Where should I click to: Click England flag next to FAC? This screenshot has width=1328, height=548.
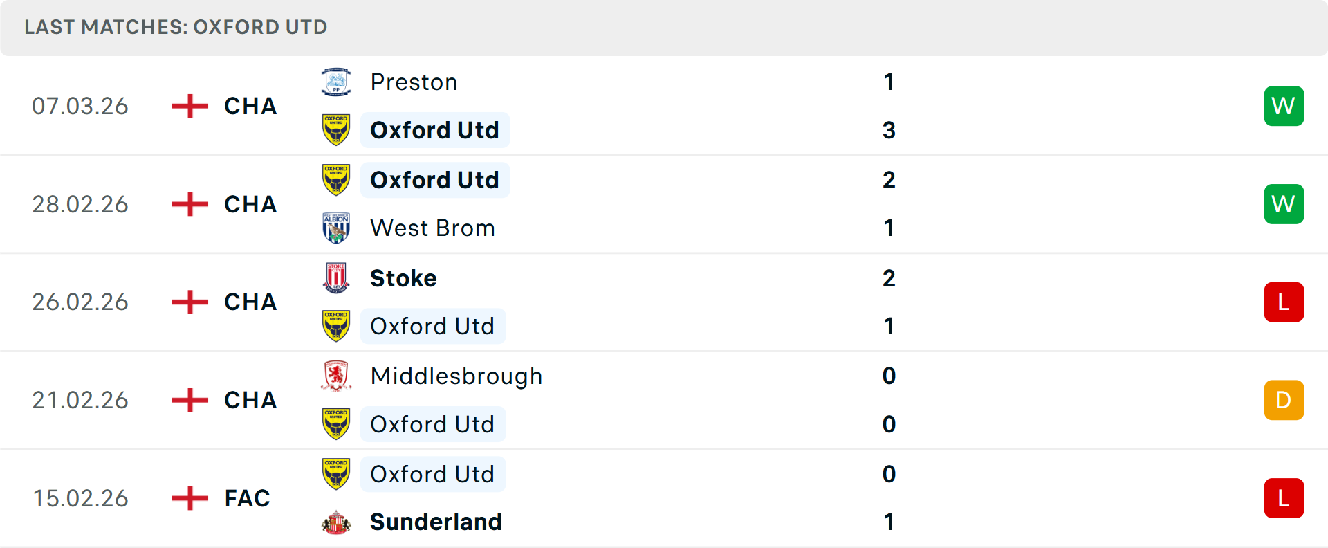pos(190,498)
